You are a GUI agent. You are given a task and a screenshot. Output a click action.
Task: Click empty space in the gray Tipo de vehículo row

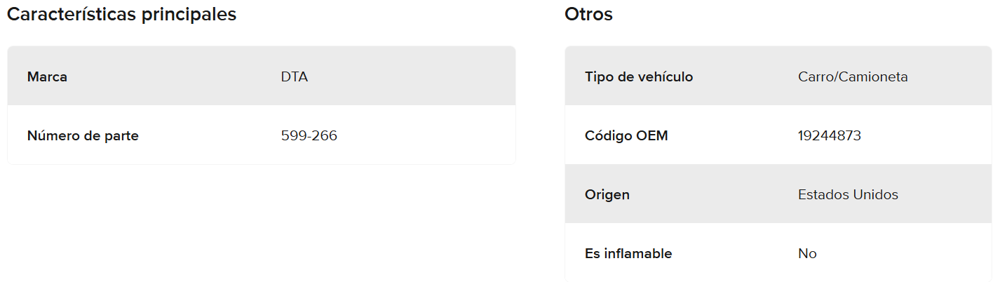[x=954, y=76]
